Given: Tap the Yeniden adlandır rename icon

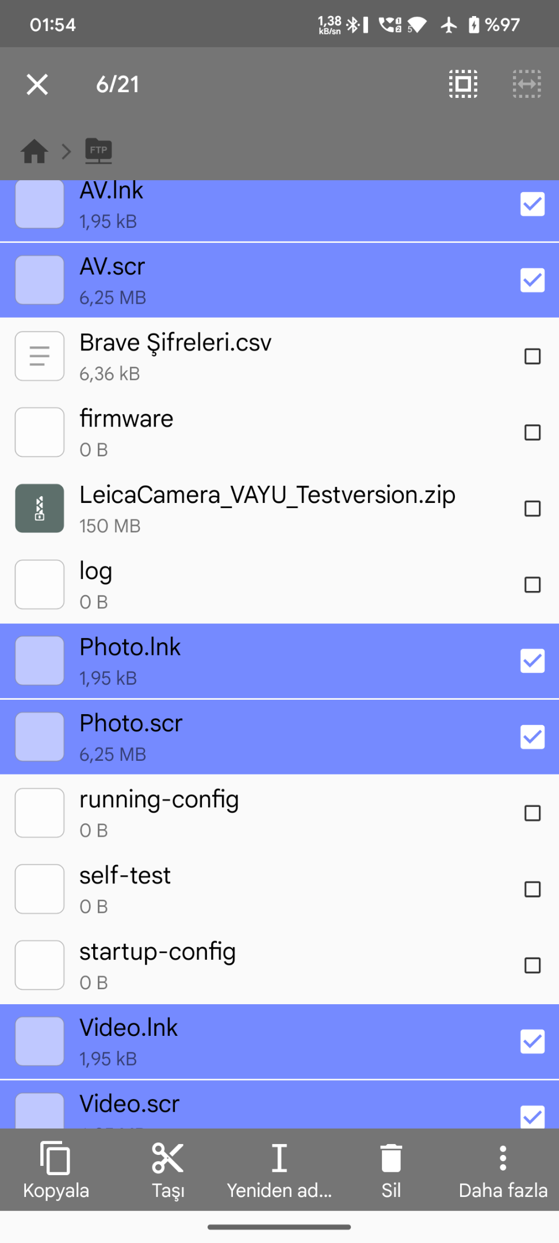Looking at the screenshot, I should coord(279,1158).
